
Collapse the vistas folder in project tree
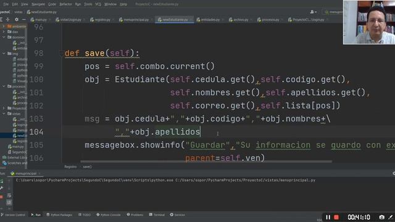(x=4, y=113)
